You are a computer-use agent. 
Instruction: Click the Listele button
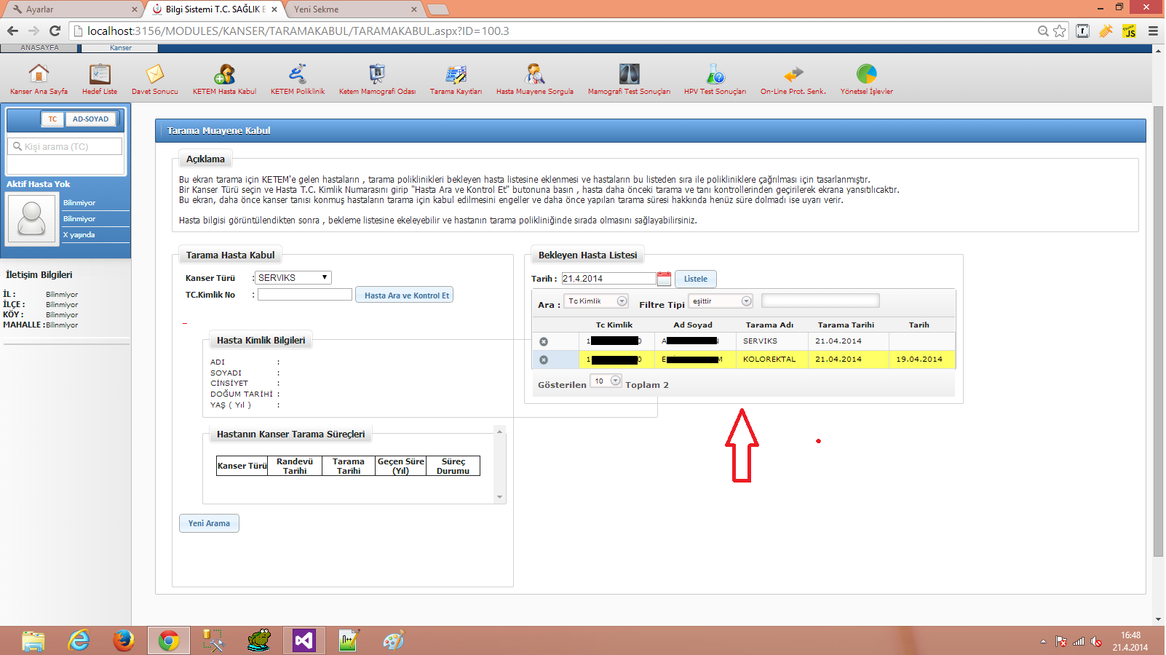click(x=696, y=279)
